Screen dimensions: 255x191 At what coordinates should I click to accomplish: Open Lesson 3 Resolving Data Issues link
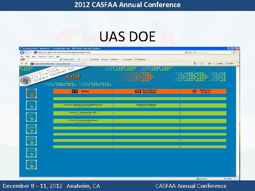coord(83,120)
